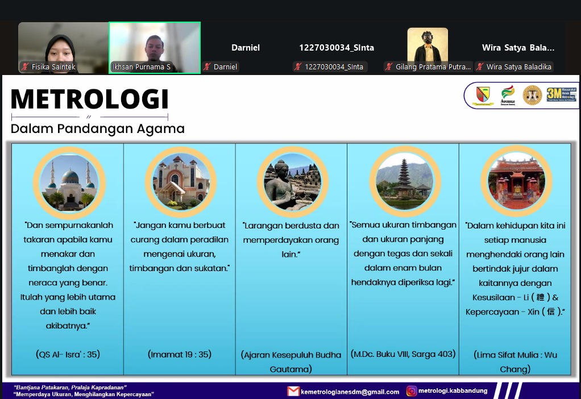The height and width of the screenshot is (399, 581).
Task: Click the Balinese temple circular image
Action: click(x=404, y=182)
